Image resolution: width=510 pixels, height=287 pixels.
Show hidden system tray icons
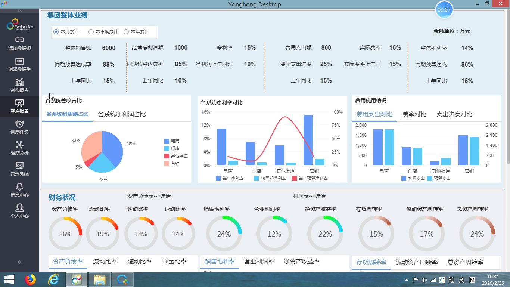pos(406,280)
